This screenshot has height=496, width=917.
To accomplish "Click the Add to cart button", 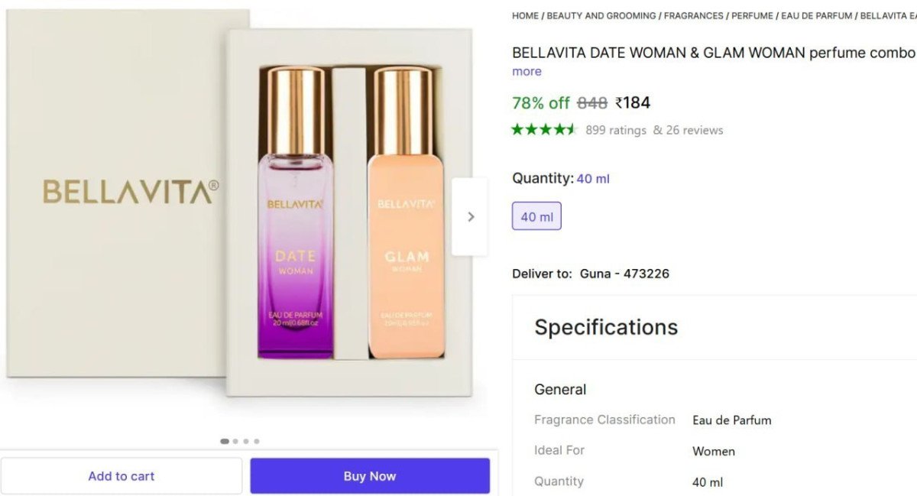I will click(121, 475).
